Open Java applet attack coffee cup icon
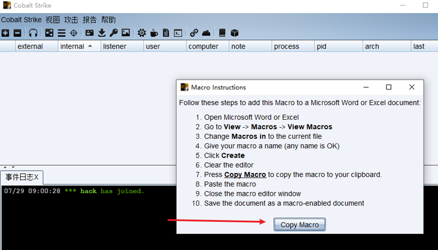438x250 pixels. pos(154,33)
